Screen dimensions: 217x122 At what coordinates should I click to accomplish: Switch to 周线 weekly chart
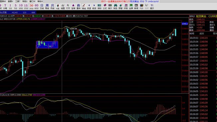coord(47,7)
